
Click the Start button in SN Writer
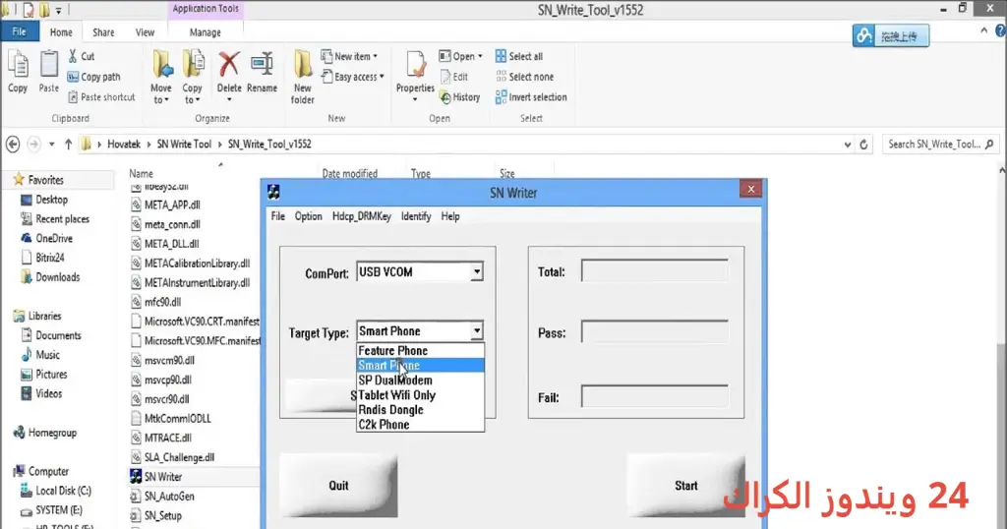(685, 486)
